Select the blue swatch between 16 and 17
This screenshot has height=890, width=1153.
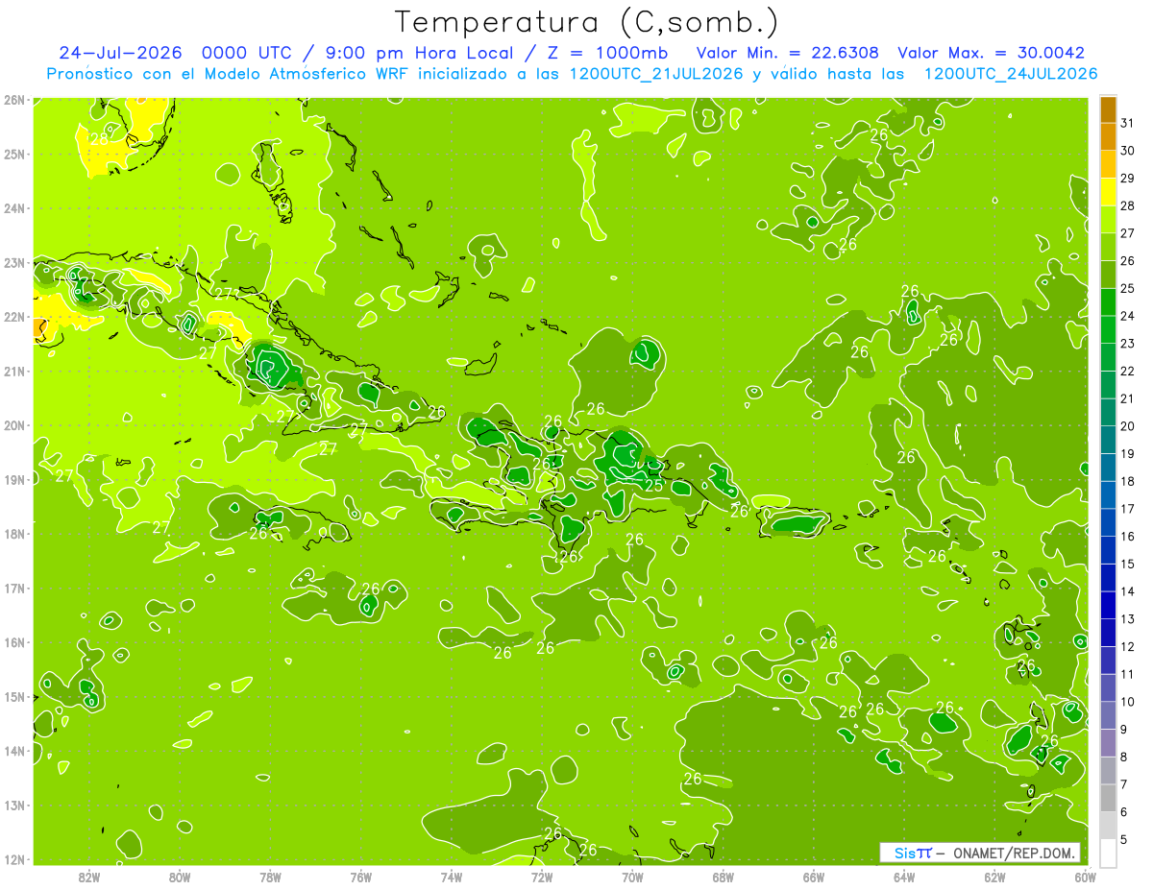1108,522
